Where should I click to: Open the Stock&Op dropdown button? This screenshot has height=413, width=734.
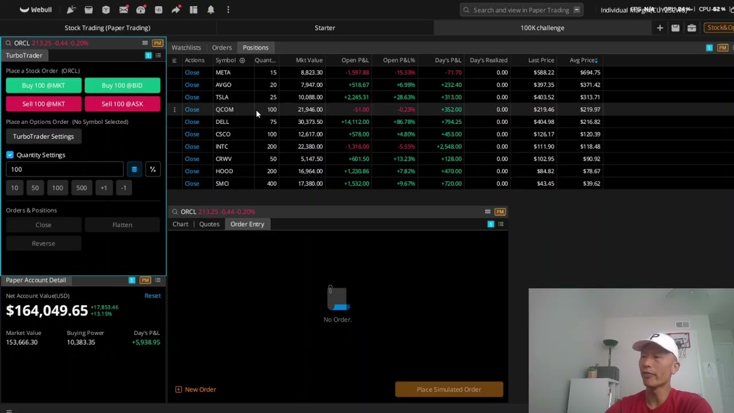pyautogui.click(x=720, y=28)
